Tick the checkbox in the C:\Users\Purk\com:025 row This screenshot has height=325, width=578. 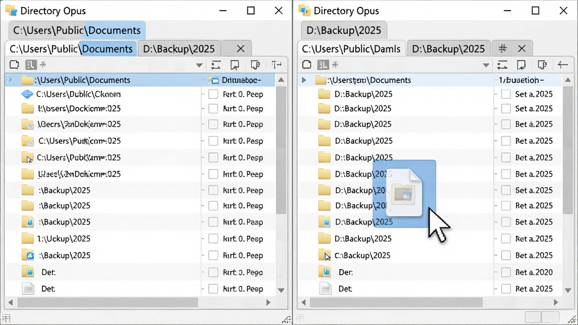[x=213, y=140]
